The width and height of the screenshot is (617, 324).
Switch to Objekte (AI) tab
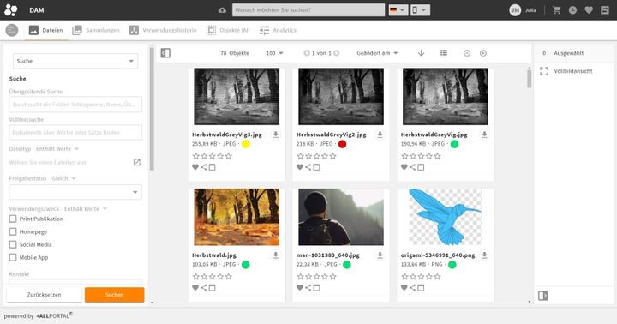pos(228,30)
